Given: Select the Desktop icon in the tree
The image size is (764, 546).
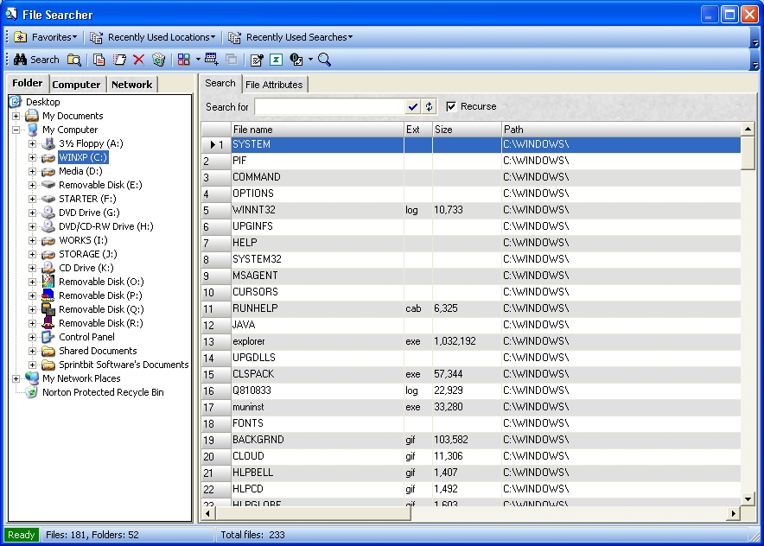Looking at the screenshot, I should 16,102.
